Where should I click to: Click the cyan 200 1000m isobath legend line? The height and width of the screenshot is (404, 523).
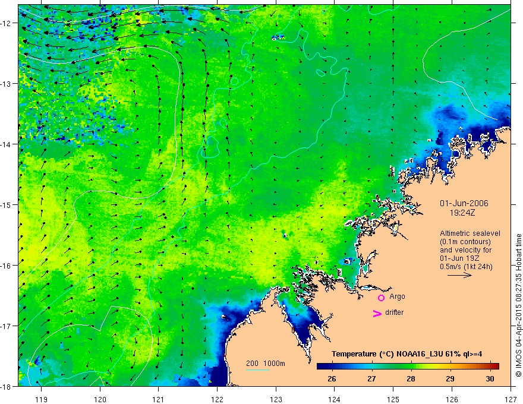[258, 370]
